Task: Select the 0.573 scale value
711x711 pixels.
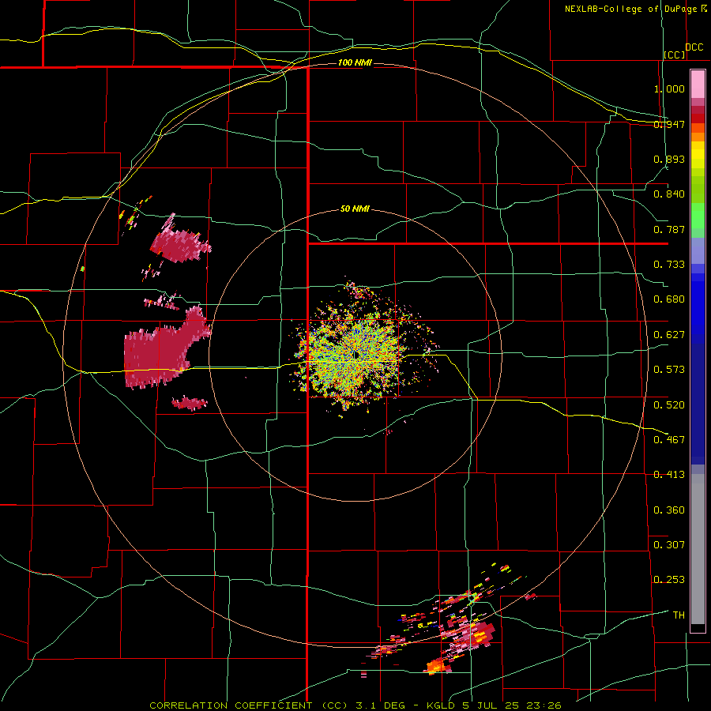Action: click(x=669, y=370)
